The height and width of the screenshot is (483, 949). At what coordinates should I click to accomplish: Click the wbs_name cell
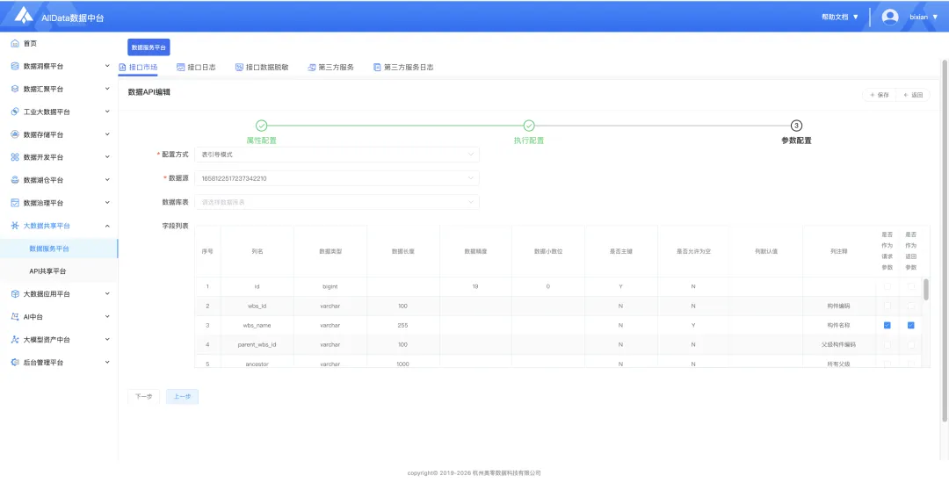(257, 325)
